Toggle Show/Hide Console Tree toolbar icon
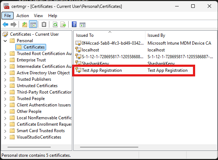Image resolution: width=218 pixels, height=160 pixels. point(33,24)
